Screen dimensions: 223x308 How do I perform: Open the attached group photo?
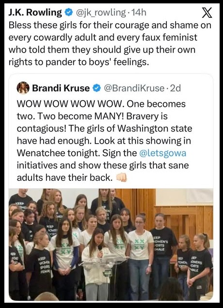pyautogui.click(x=111, y=245)
